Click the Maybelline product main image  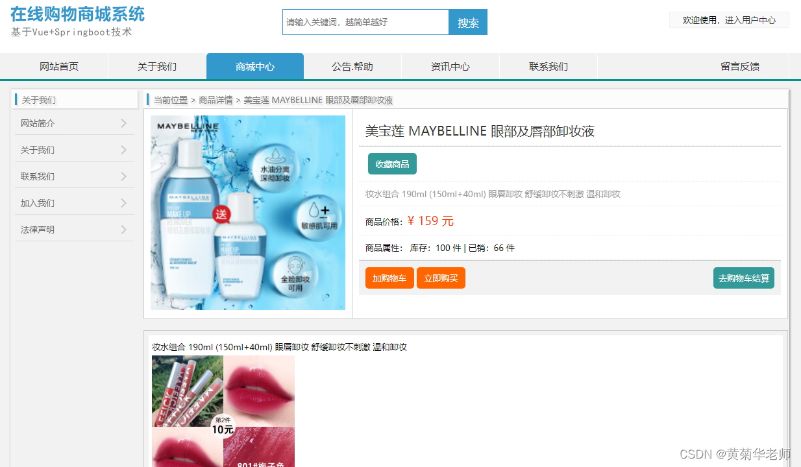(248, 213)
